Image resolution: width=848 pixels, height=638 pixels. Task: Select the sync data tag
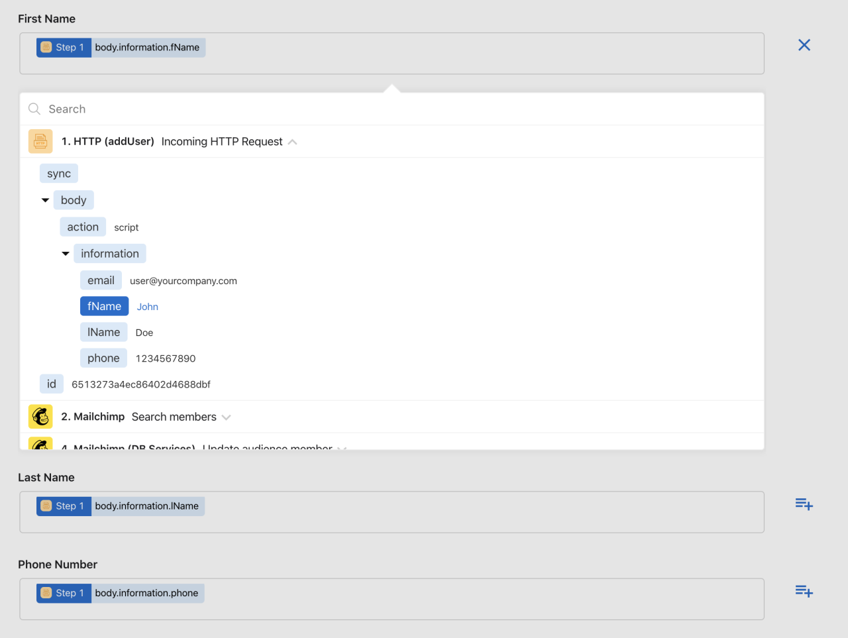pos(59,174)
